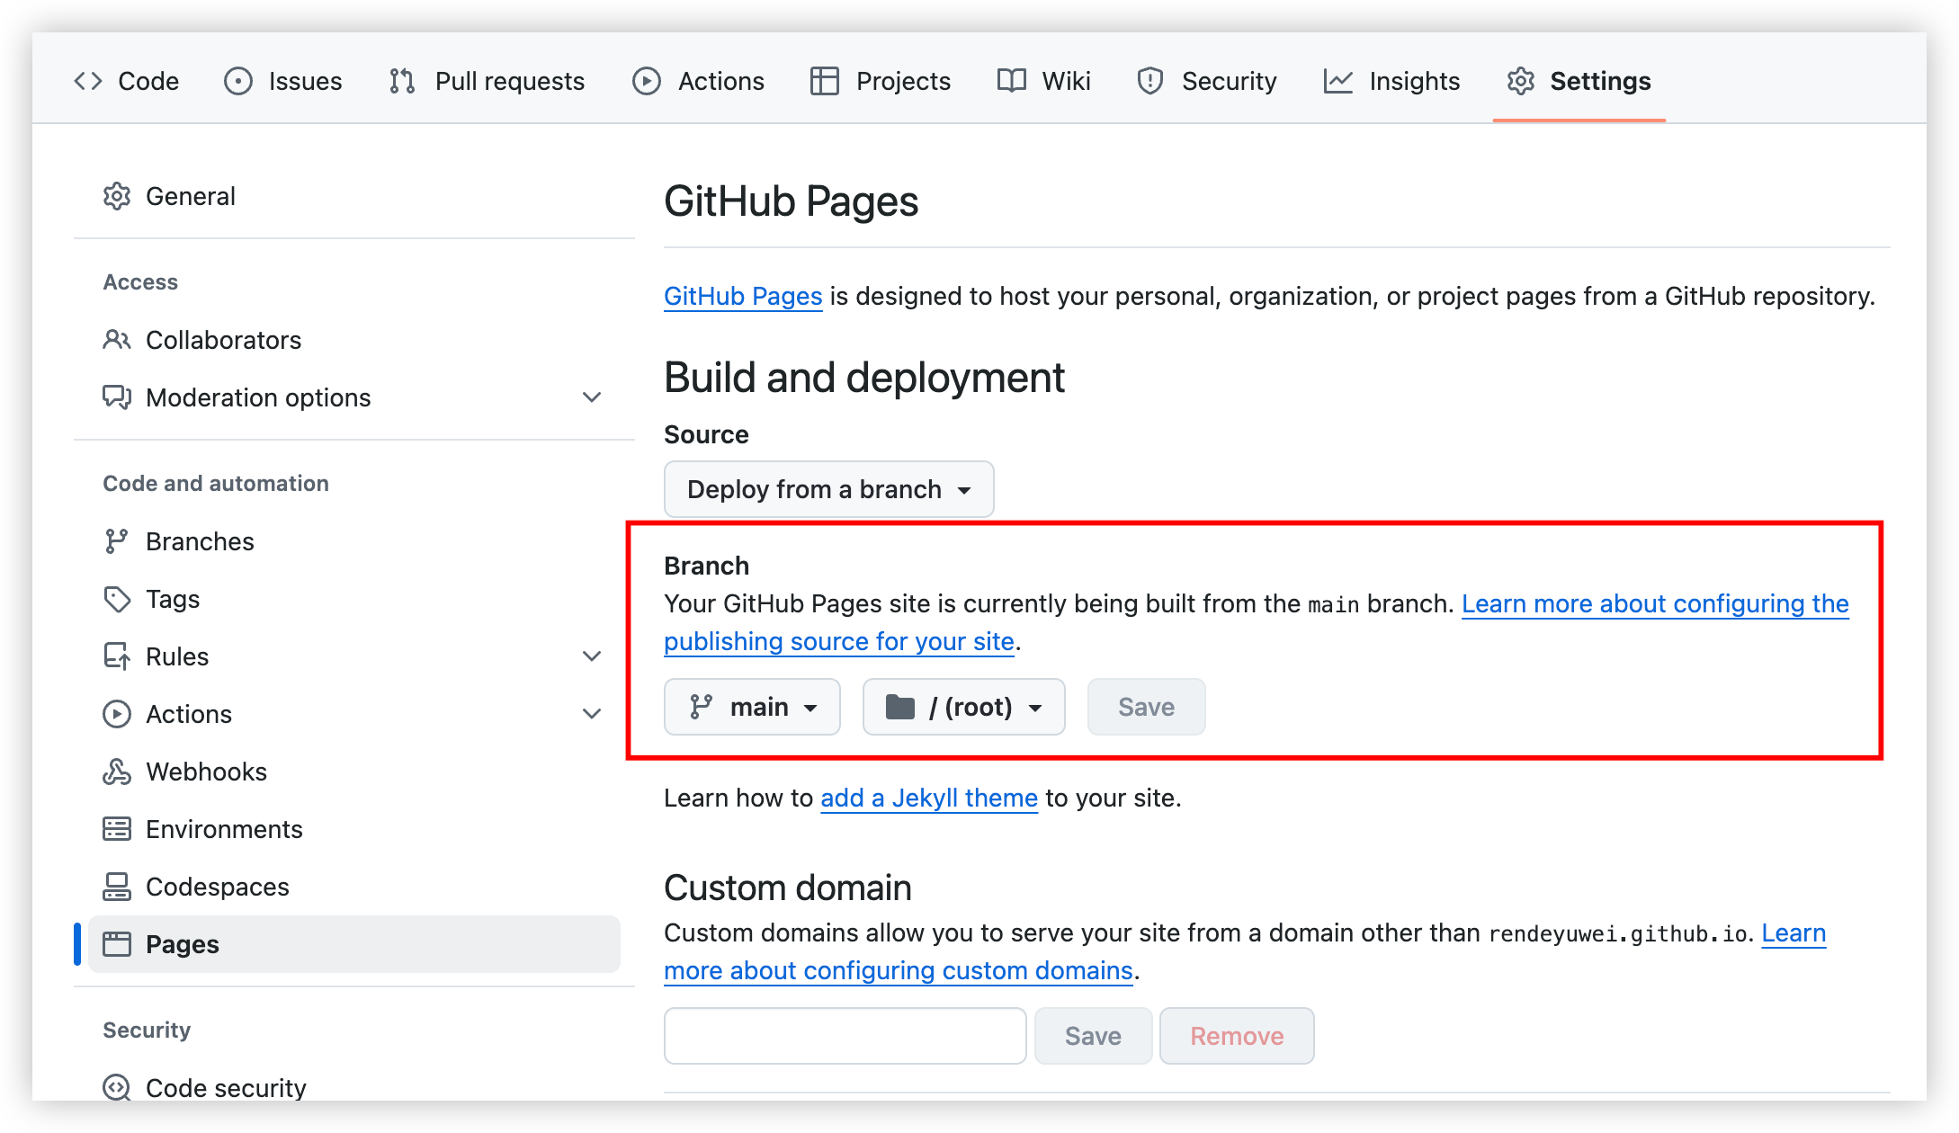
Task: Click the Save button for branch settings
Action: coord(1147,707)
